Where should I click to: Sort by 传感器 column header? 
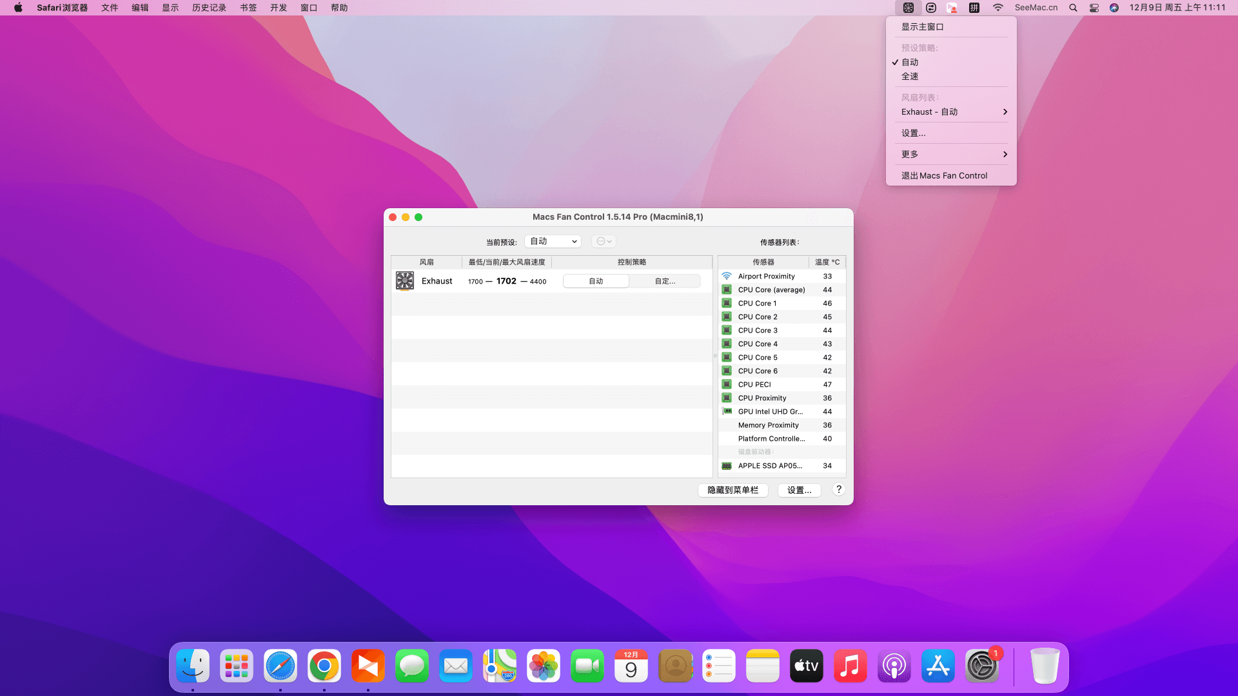[x=763, y=262]
